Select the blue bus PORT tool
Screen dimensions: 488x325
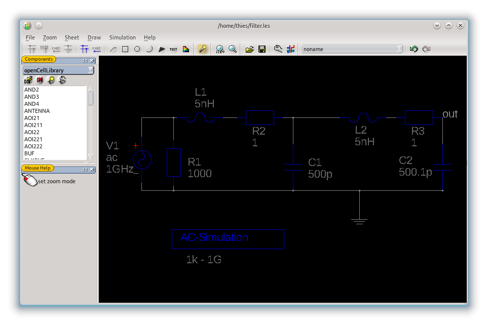(96, 49)
